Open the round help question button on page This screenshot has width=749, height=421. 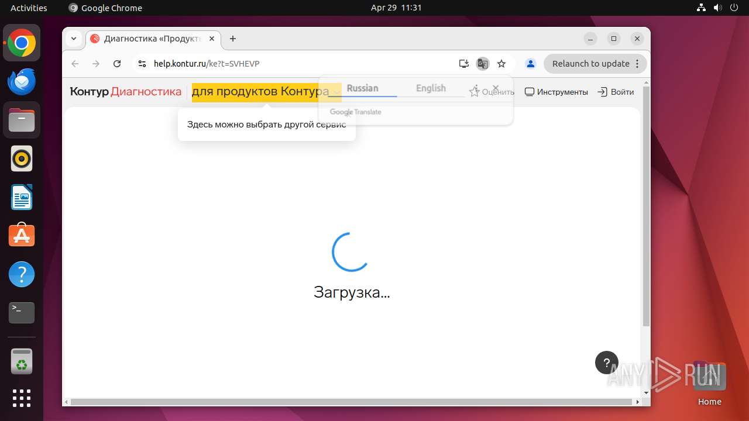coord(607,363)
